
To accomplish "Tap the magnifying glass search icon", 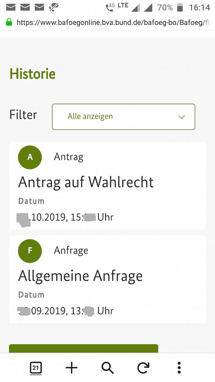I will (107, 368).
